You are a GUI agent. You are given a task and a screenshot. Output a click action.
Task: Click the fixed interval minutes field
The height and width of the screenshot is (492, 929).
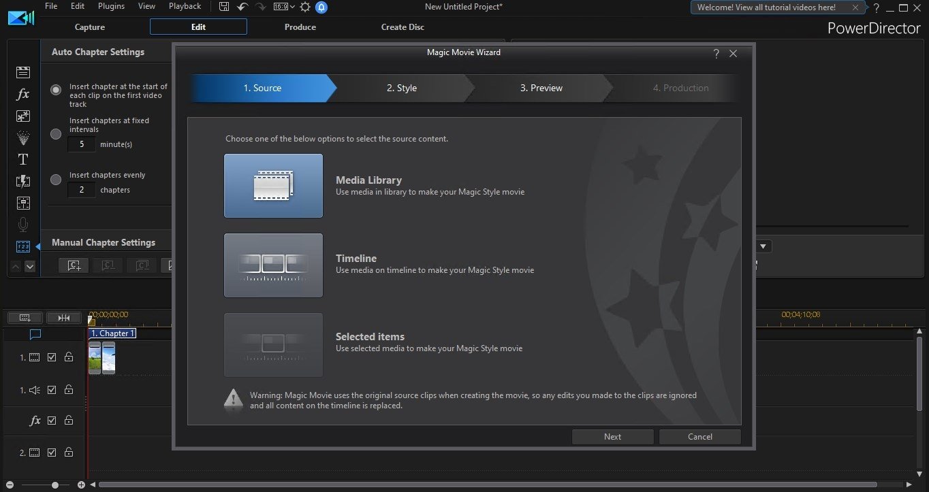82,144
